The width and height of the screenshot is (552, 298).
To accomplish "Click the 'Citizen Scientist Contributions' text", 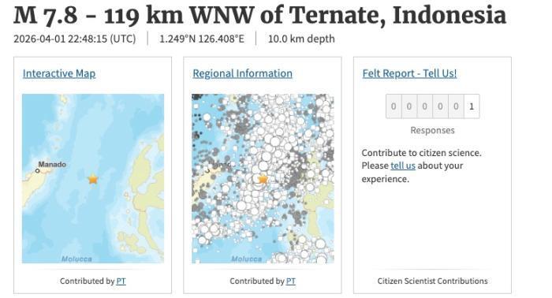I will point(432,281).
